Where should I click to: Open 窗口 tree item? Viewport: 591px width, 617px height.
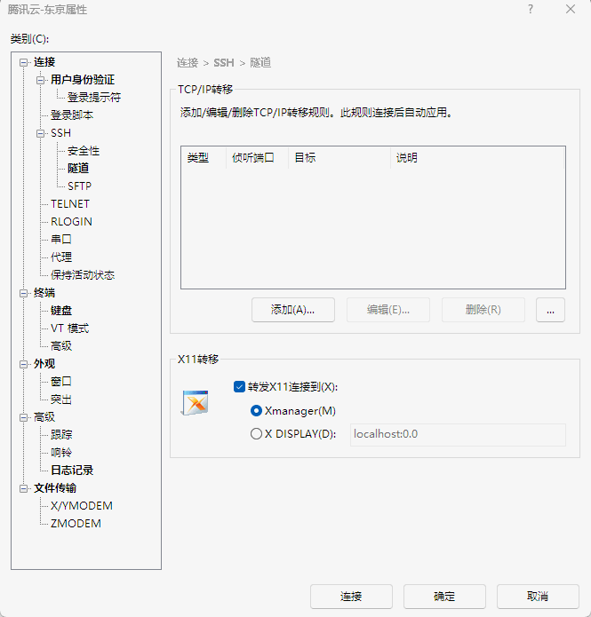[61, 381]
